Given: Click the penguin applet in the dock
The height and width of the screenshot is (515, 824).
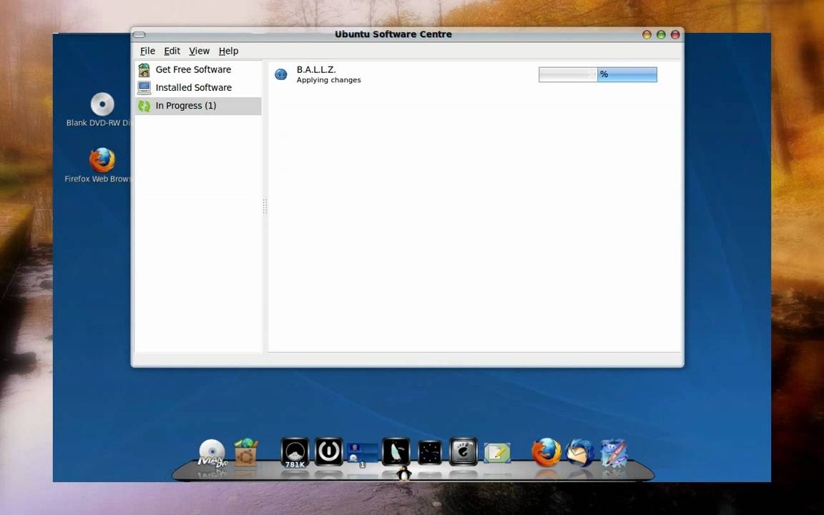Looking at the screenshot, I should click(x=396, y=451).
